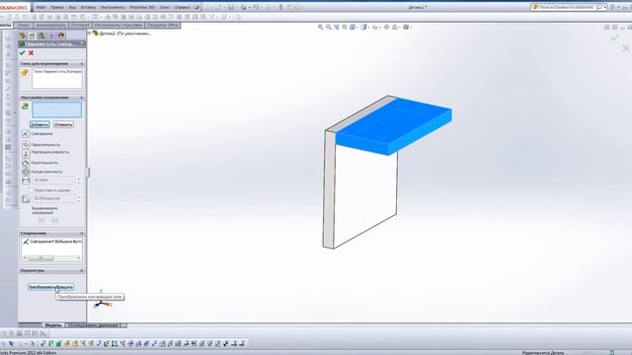Click the SolidWorks help search field
This screenshot has width=632, height=355.
tap(566, 7)
